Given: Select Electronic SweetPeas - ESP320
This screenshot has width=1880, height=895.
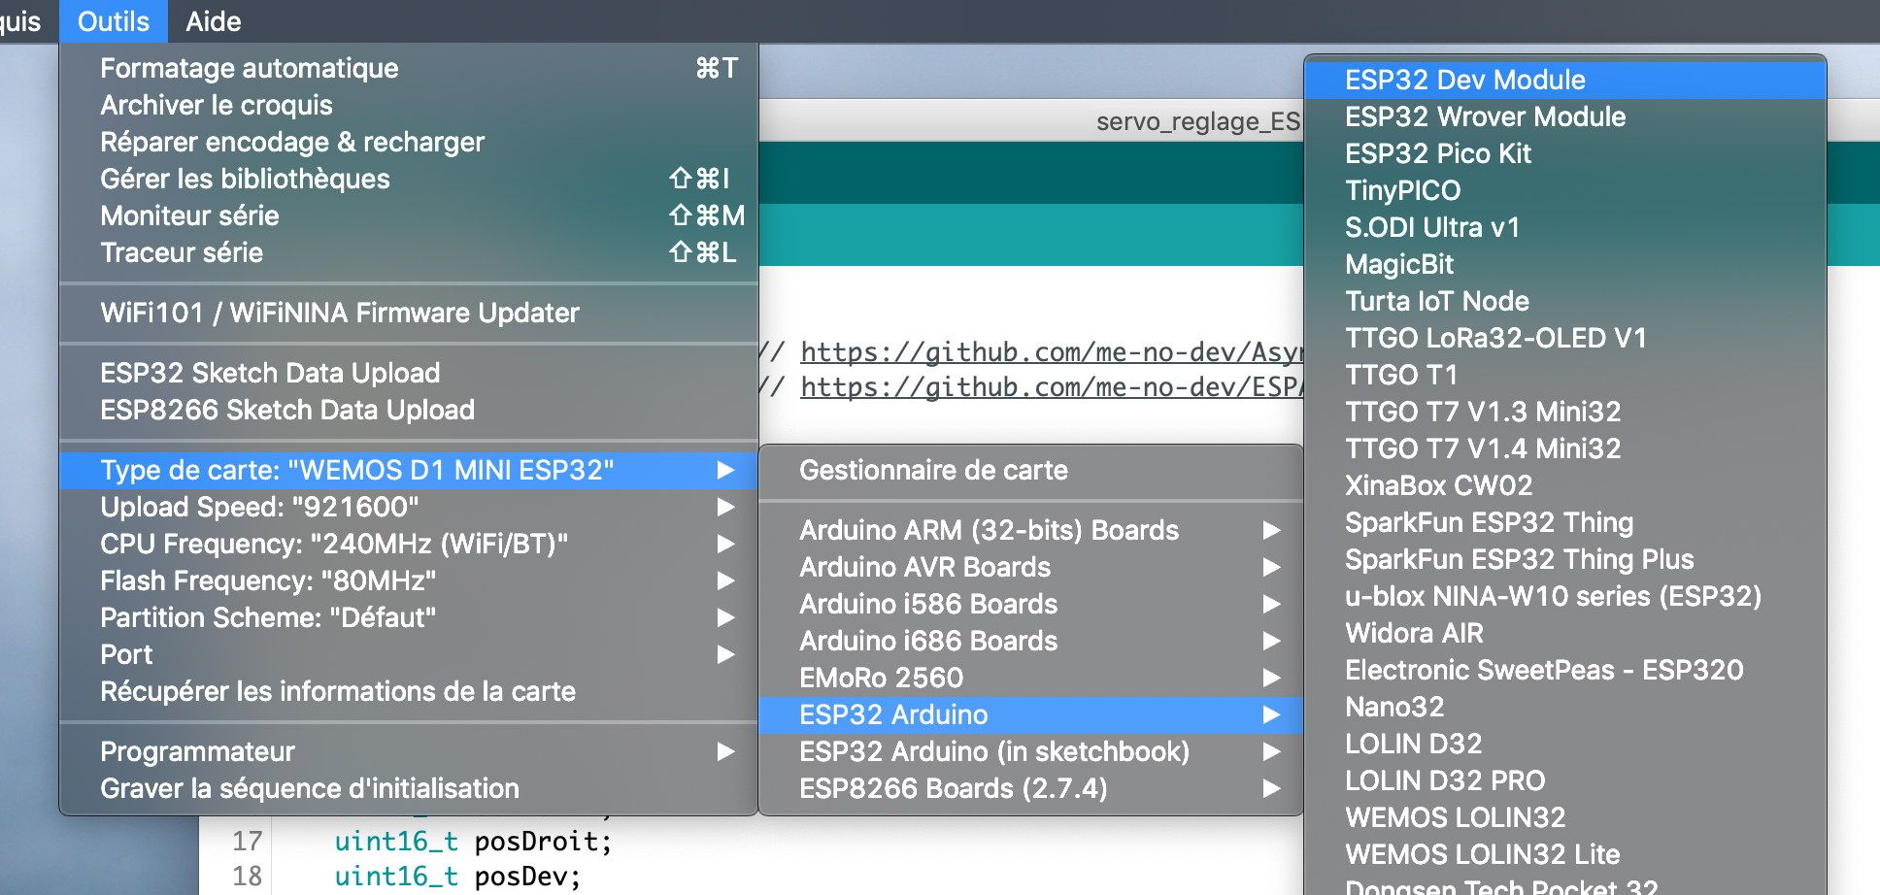Looking at the screenshot, I should [x=1565, y=670].
